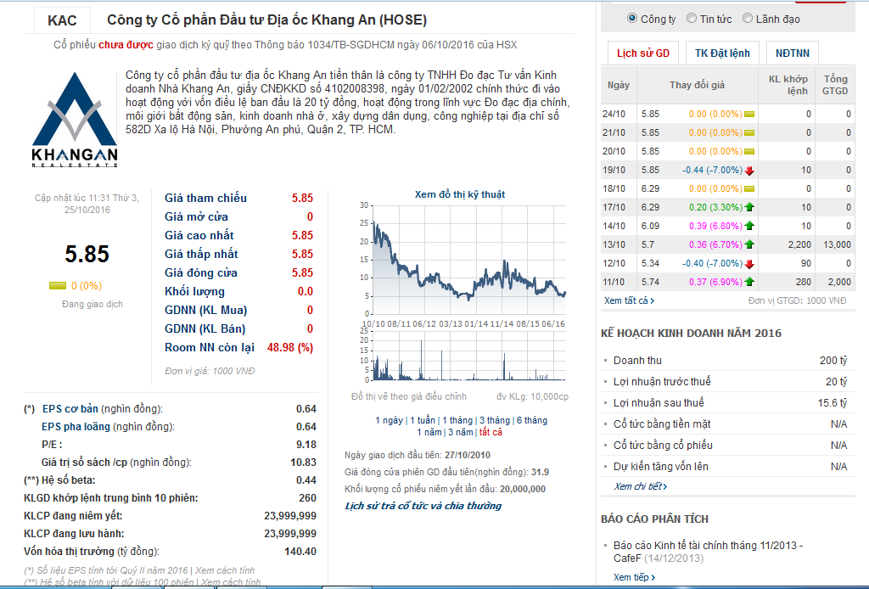Select the 3 tháng chart range

click(495, 420)
